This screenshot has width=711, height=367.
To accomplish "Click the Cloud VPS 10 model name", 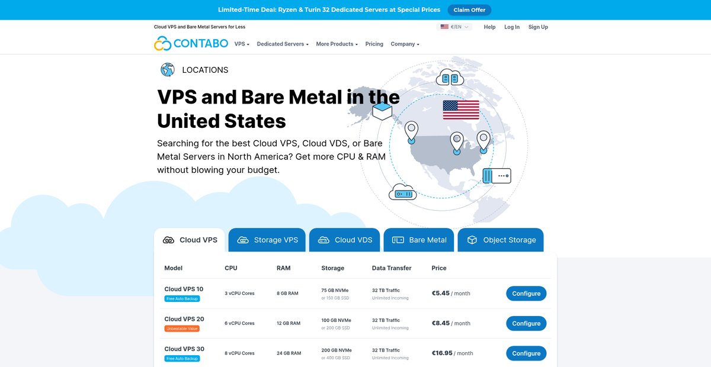I will (184, 289).
